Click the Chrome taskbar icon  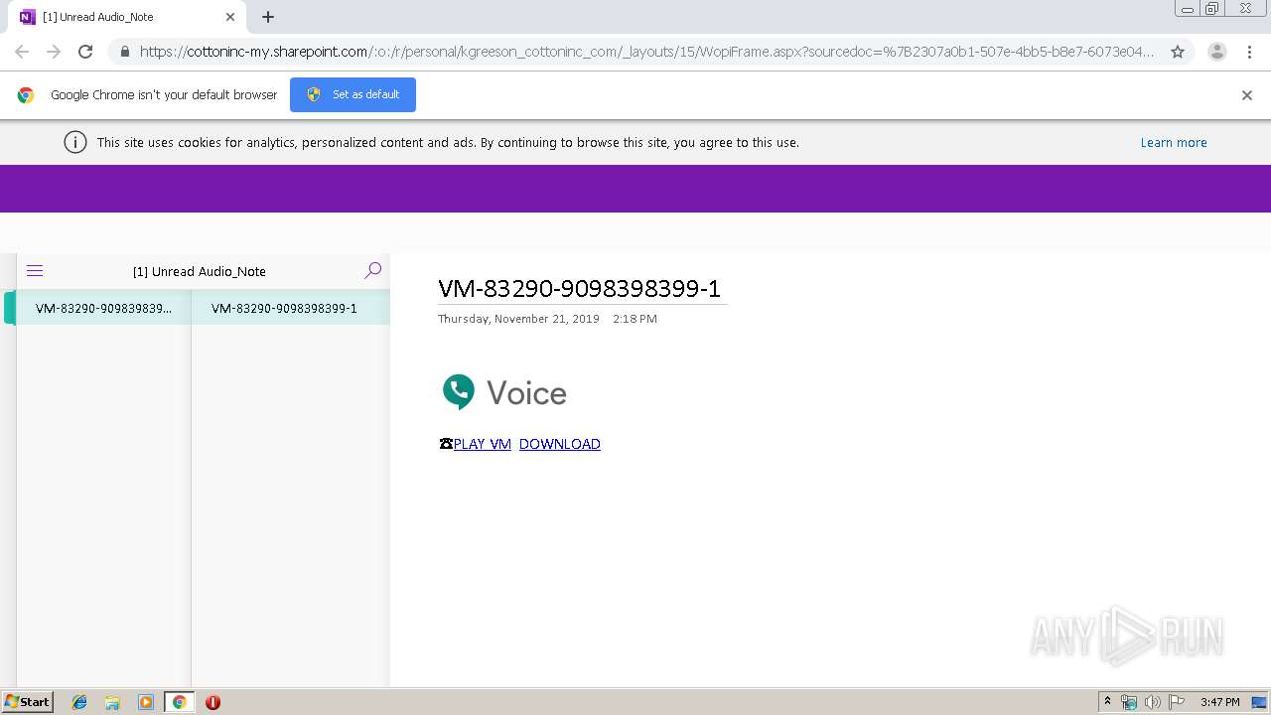[x=179, y=702]
